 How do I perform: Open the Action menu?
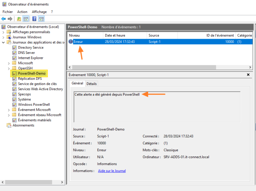pos(22,12)
